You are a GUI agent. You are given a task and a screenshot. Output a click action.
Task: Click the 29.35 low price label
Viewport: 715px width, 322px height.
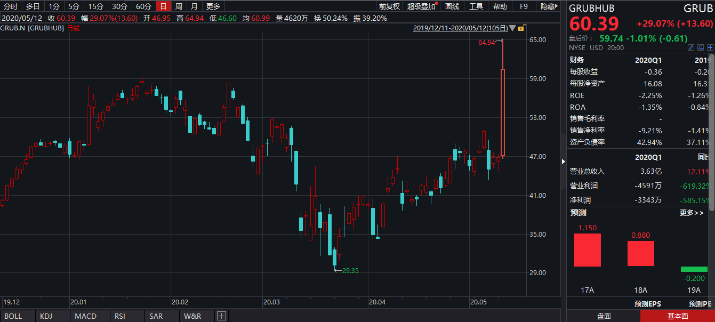pyautogui.click(x=350, y=270)
